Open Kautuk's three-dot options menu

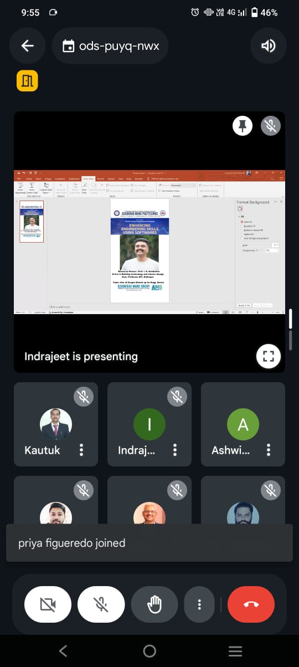[x=81, y=450]
